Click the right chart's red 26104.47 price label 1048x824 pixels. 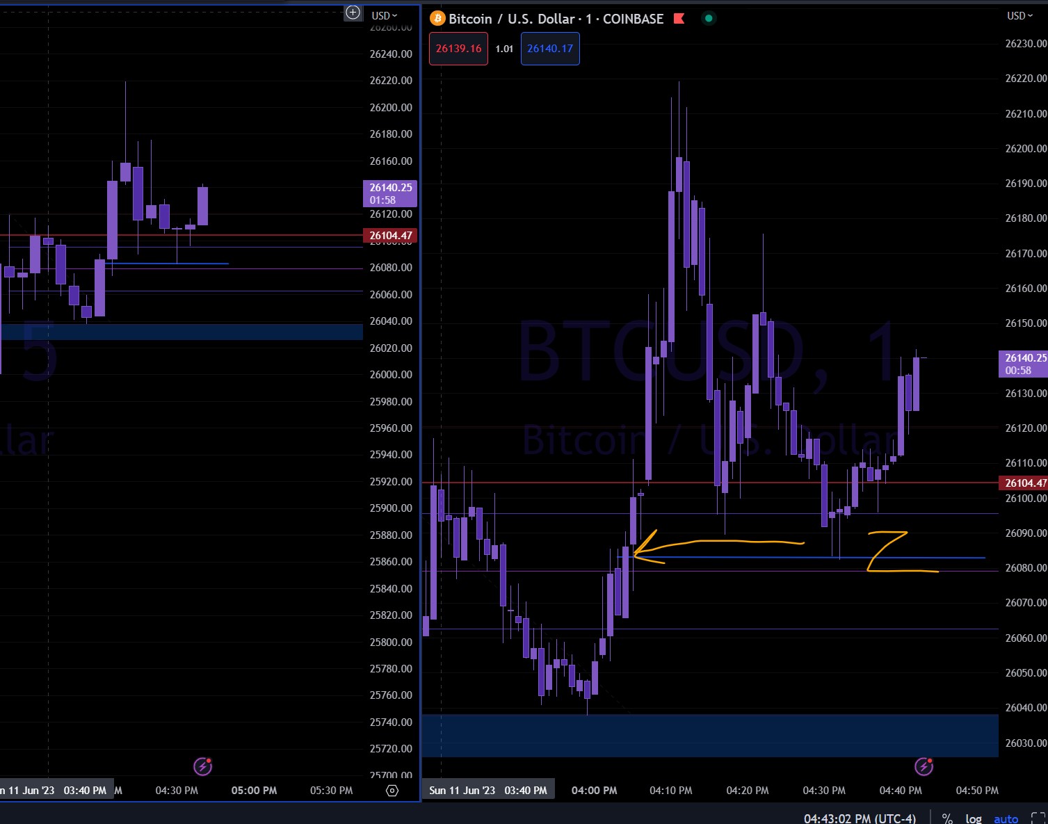pos(1023,483)
